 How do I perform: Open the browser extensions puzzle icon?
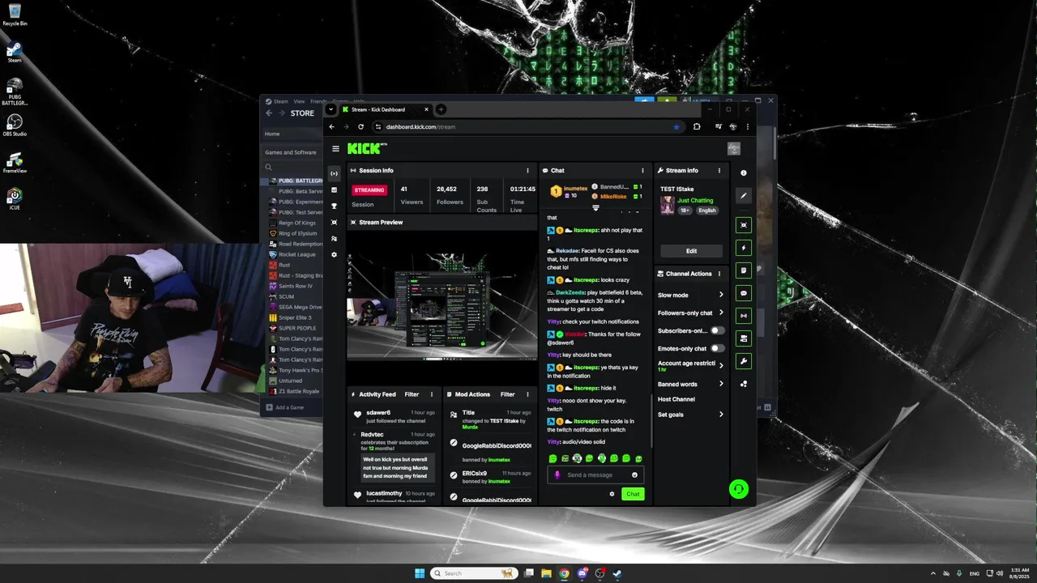tap(697, 126)
